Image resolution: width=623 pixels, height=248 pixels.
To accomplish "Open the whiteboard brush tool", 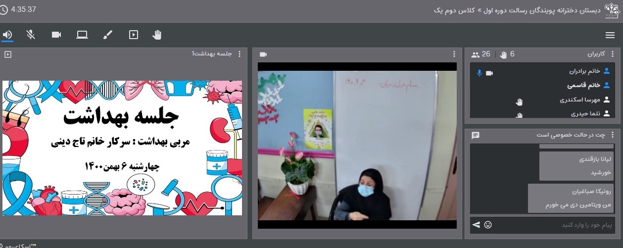I will tap(107, 35).
